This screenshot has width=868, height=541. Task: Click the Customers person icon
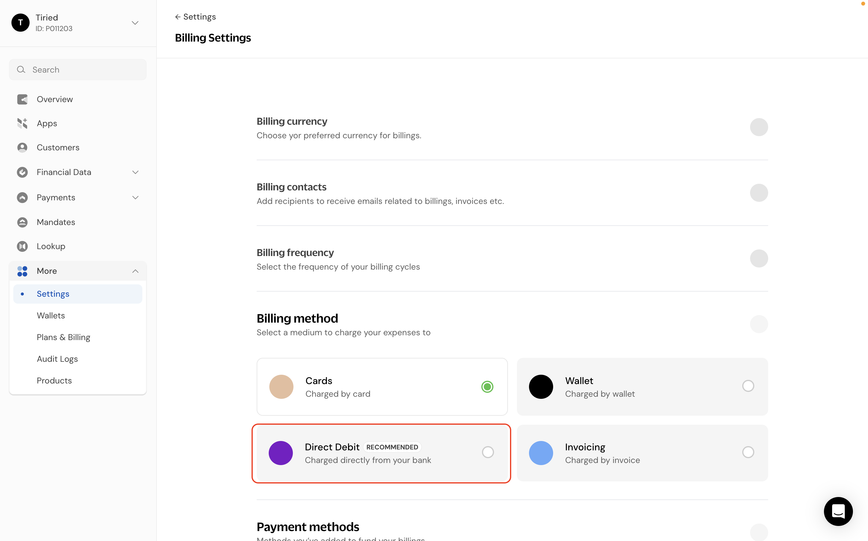point(22,147)
